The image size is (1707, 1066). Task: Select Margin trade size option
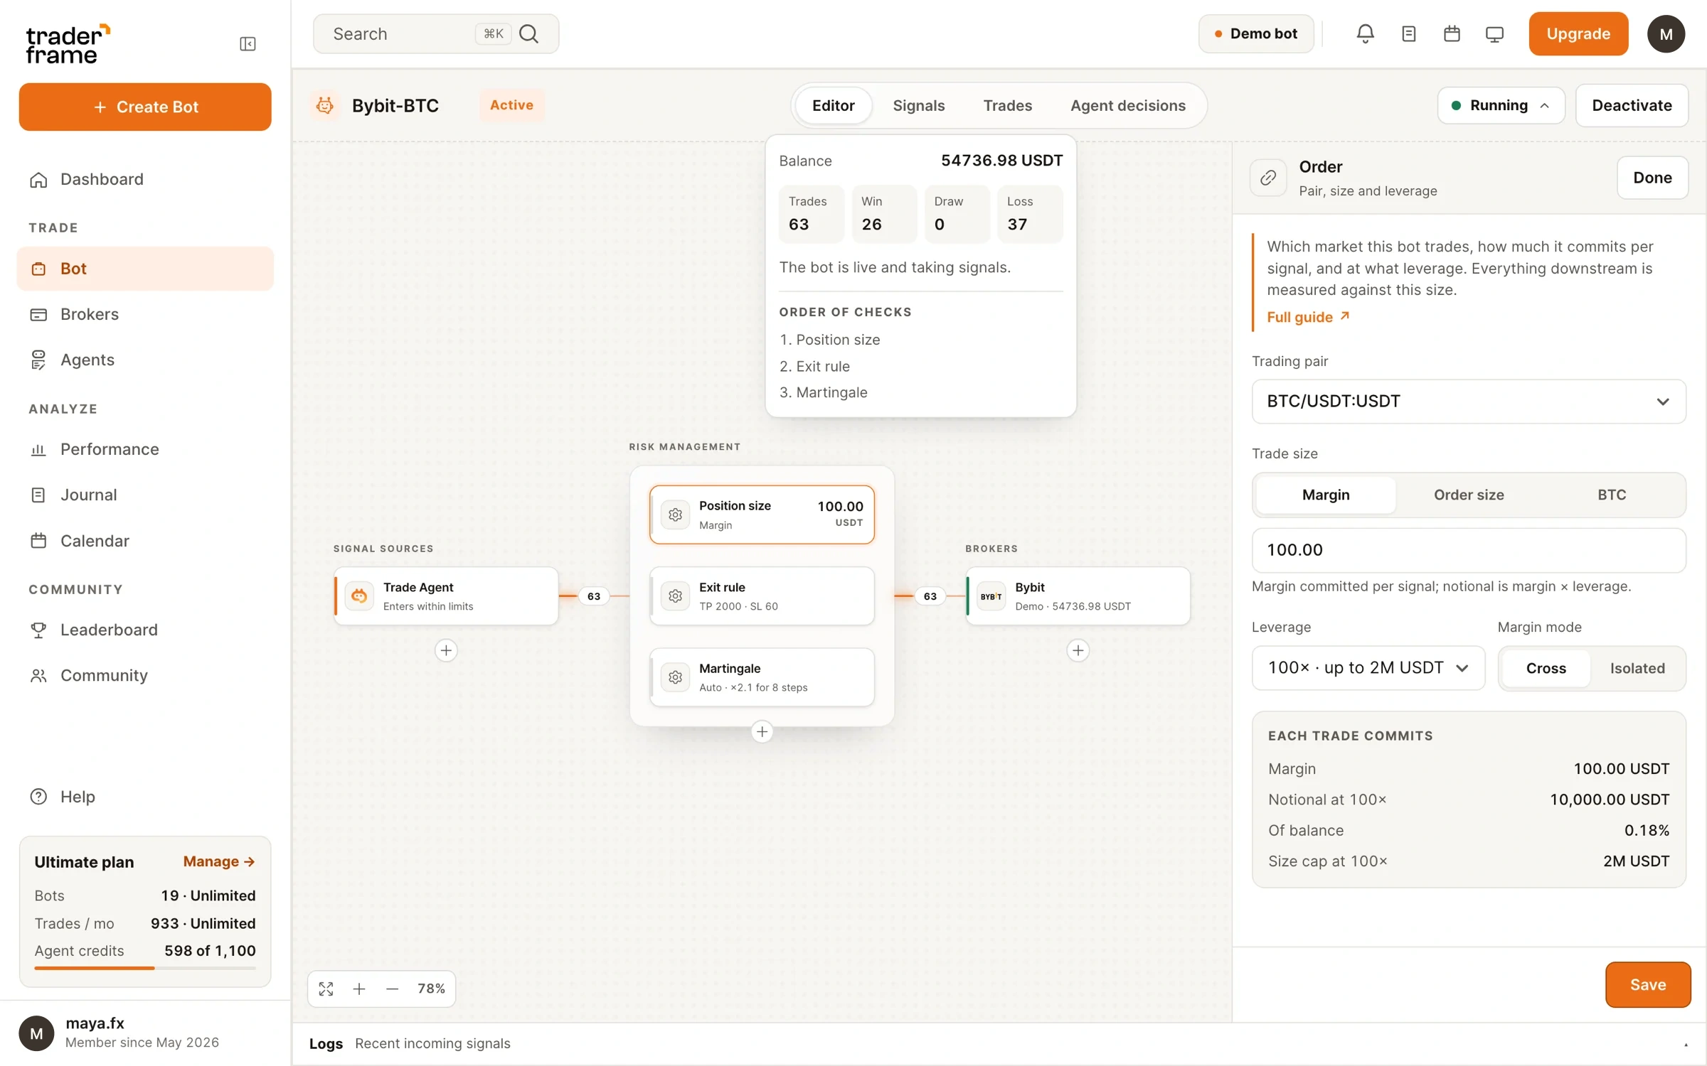[x=1325, y=495]
